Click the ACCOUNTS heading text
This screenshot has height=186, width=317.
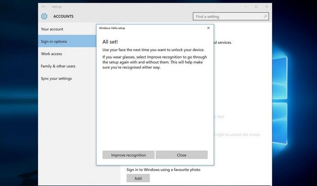[63, 16]
